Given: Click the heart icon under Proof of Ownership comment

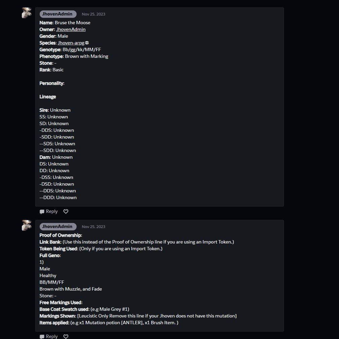Looking at the screenshot, I should 66,336.
